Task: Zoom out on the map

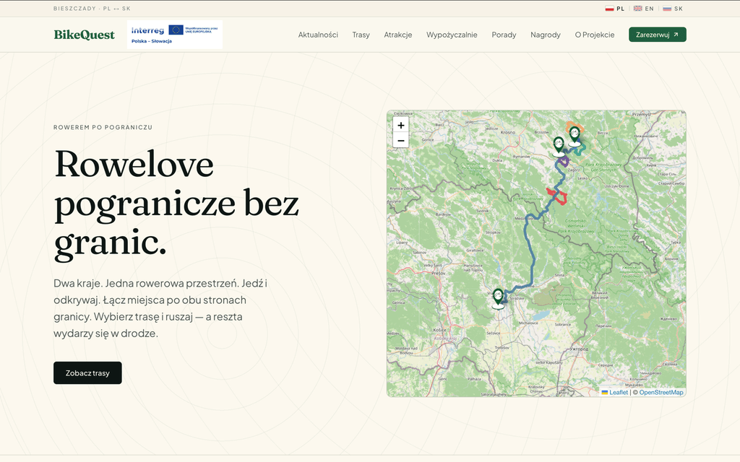Action: coord(400,140)
